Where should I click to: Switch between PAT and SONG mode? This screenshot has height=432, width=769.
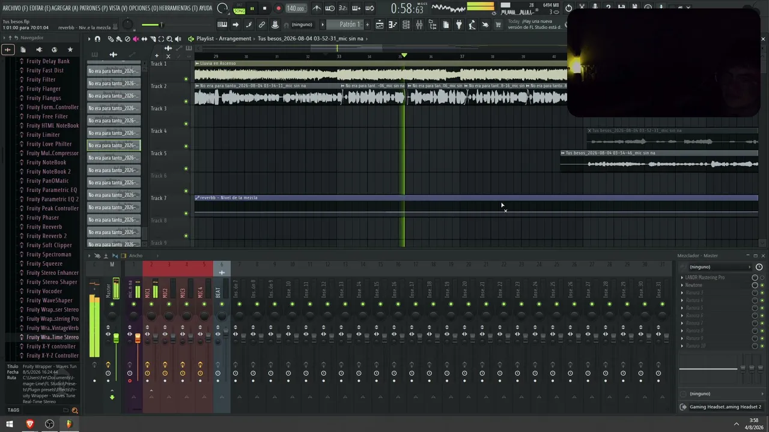point(239,8)
